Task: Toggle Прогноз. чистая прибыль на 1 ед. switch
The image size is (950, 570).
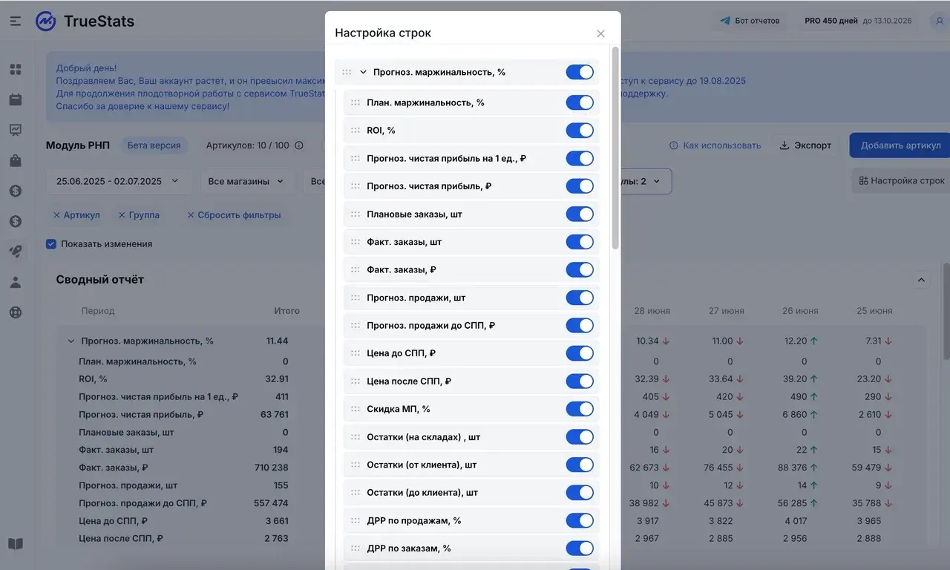Action: [x=580, y=158]
